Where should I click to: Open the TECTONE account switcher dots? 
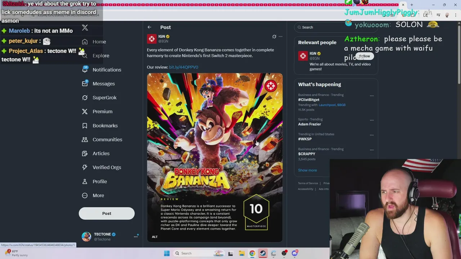(136, 237)
